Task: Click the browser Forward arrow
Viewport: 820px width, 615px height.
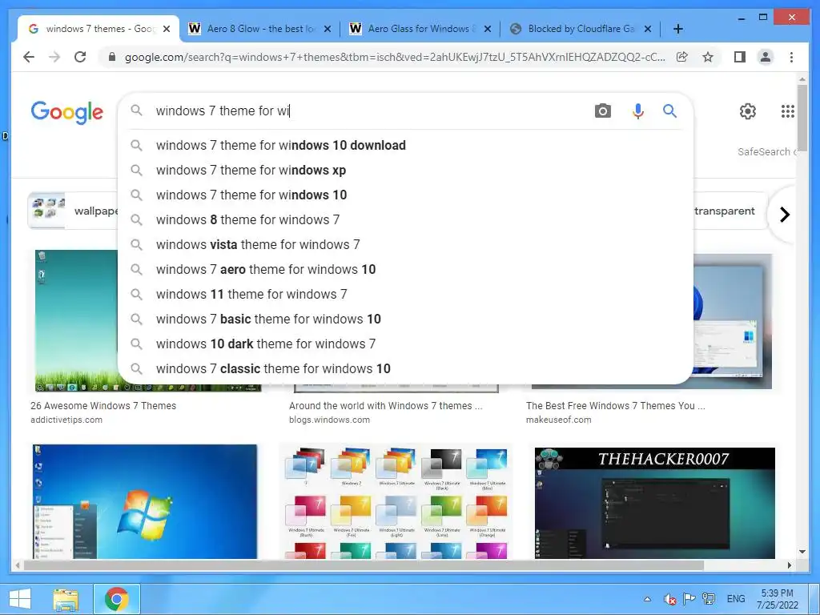Action: [54, 57]
